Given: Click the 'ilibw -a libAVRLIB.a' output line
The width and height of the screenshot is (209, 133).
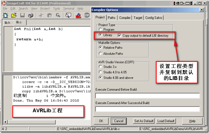Looking at the screenshot, I should pos(56,86).
